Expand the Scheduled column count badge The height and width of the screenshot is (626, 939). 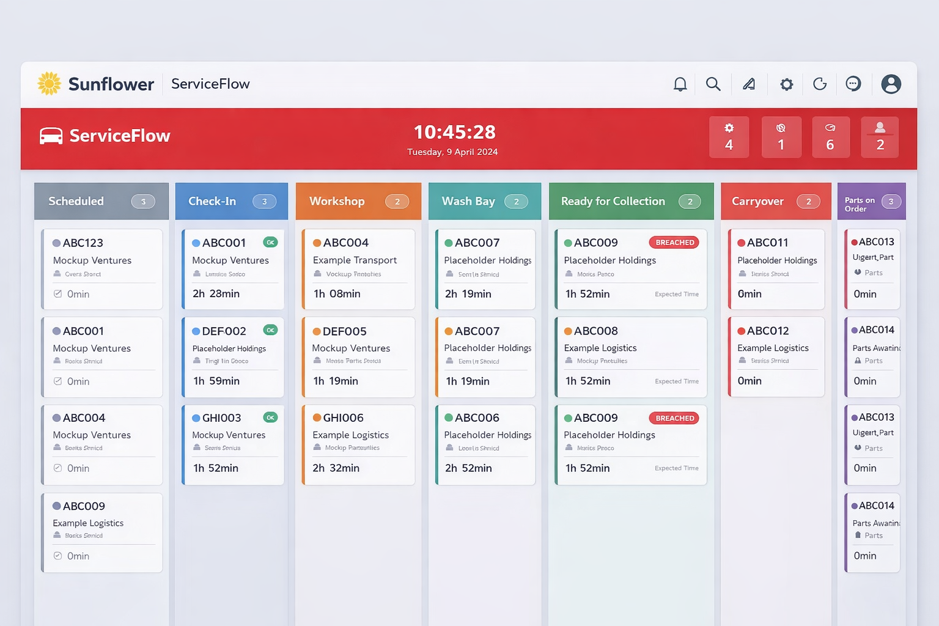click(x=142, y=201)
